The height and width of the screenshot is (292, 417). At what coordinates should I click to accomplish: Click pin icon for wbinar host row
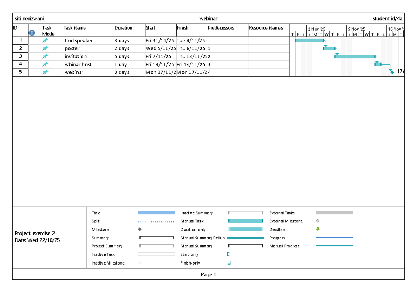point(45,64)
